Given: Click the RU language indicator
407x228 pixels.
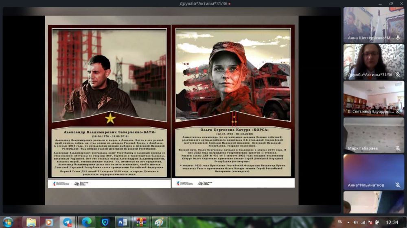Looking at the screenshot, I should click(x=340, y=222).
